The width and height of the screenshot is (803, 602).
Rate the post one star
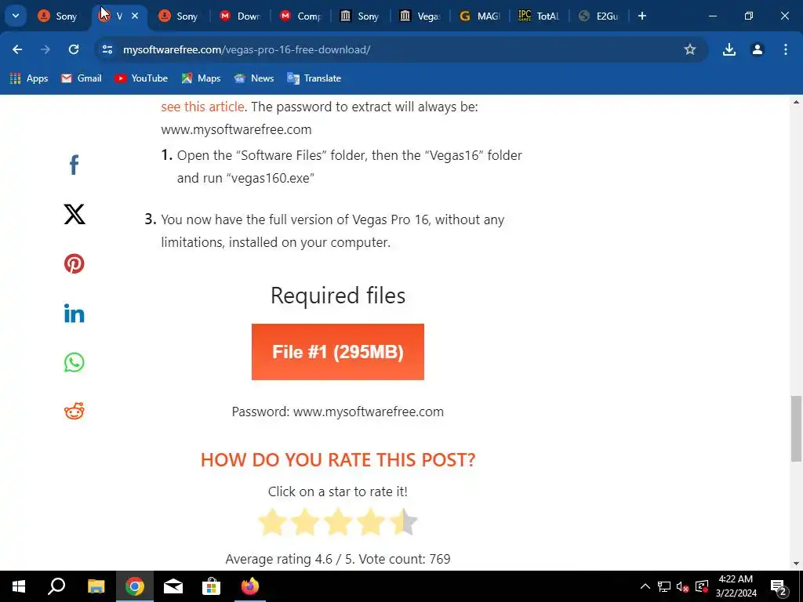click(272, 522)
